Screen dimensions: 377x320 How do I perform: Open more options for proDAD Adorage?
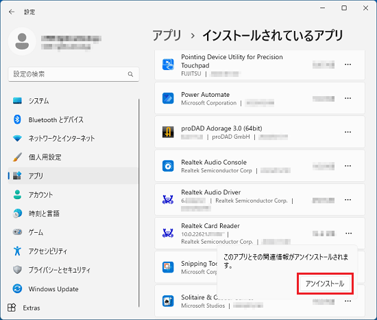[x=348, y=132]
